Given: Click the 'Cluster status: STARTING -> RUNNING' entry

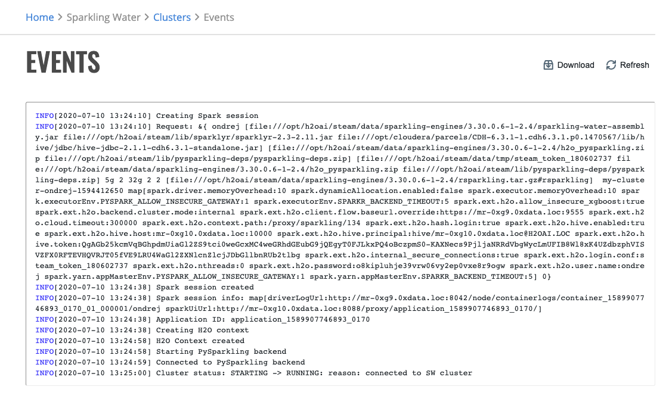Looking at the screenshot, I should (254, 373).
